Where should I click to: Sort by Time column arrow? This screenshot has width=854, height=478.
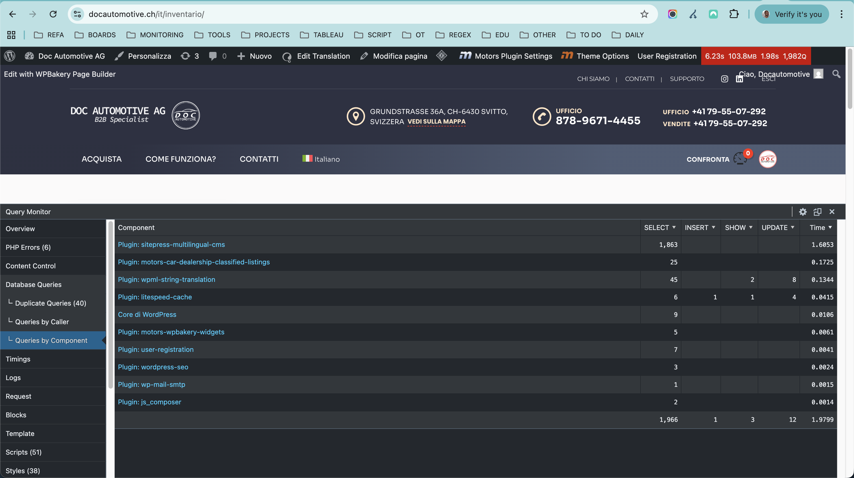tap(830, 227)
